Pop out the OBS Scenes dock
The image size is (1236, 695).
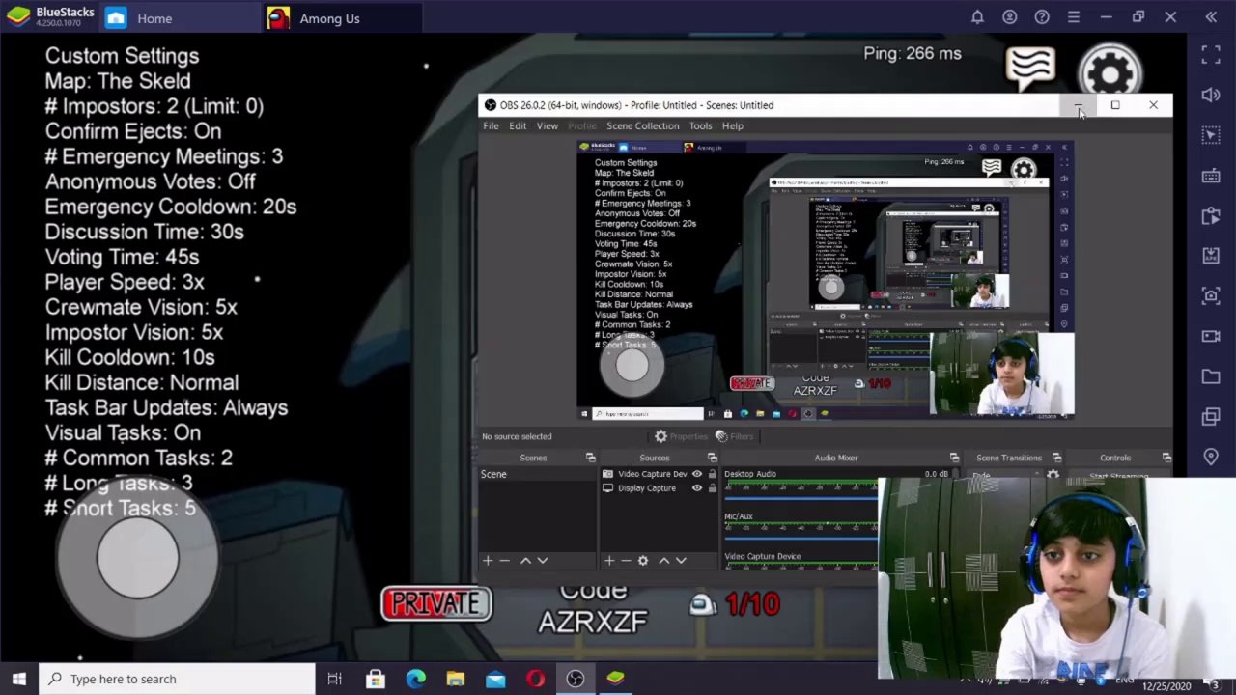click(x=590, y=458)
